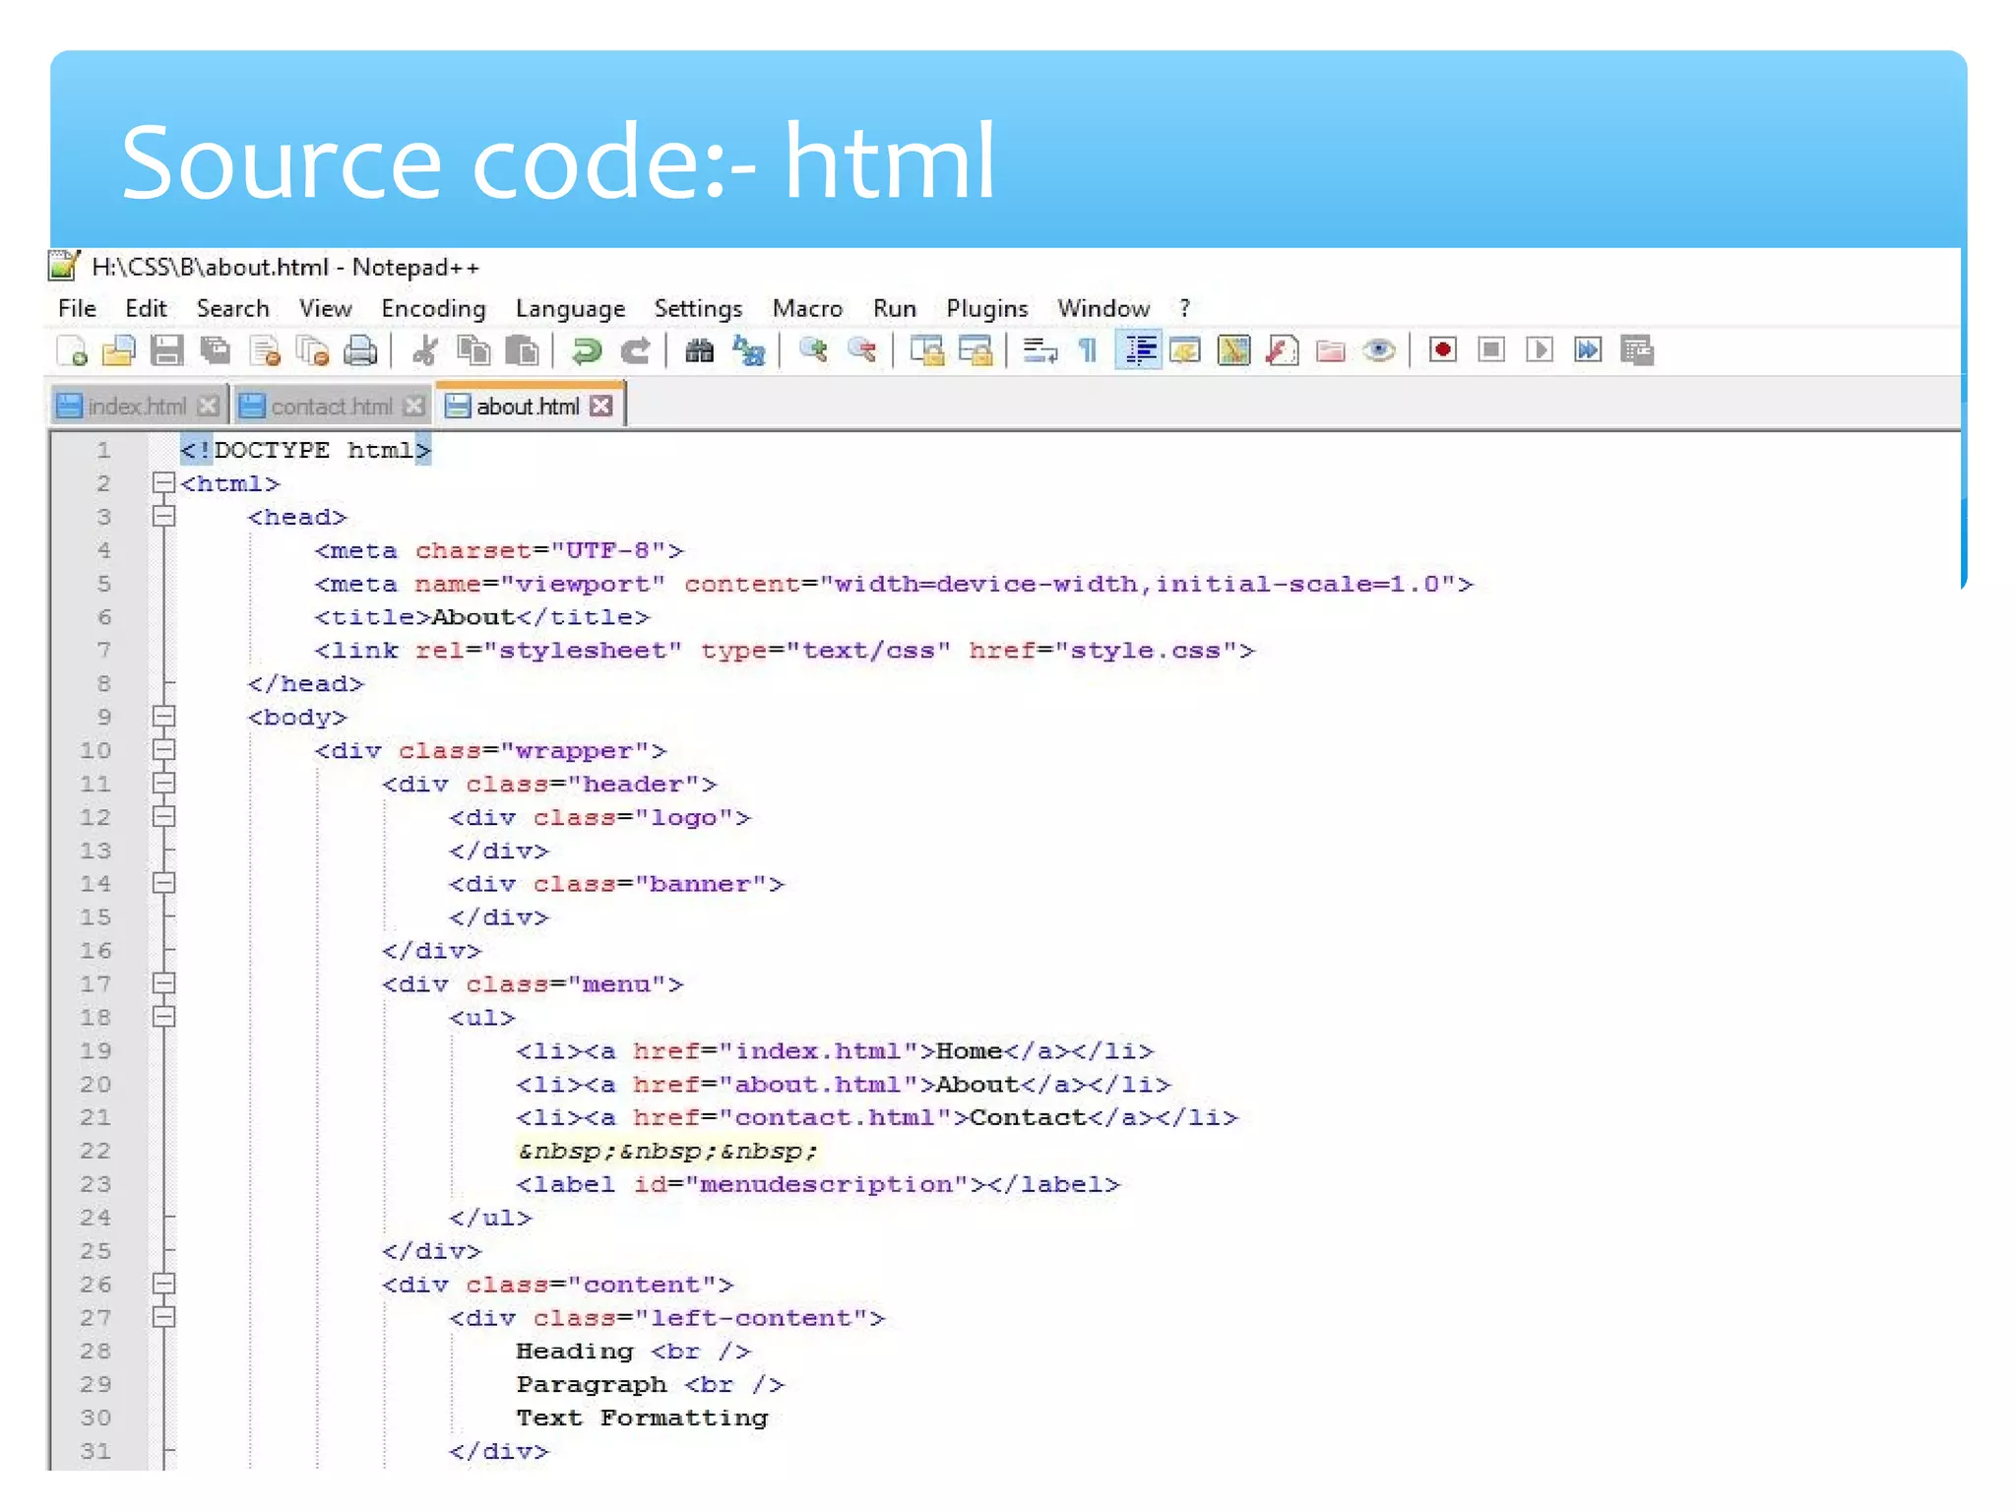The width and height of the screenshot is (2016, 1512).
Task: Click the Undo green arrow icon
Action: tap(587, 350)
